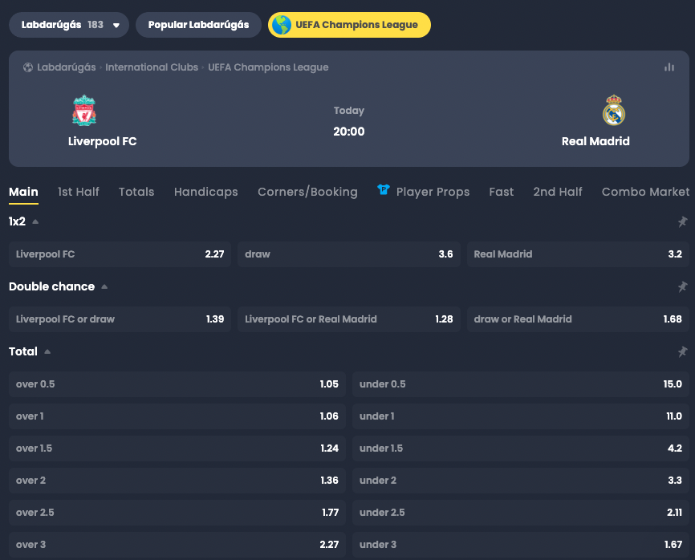Pick over 3 at 2.27
The width and height of the screenshot is (695, 560).
tap(177, 545)
